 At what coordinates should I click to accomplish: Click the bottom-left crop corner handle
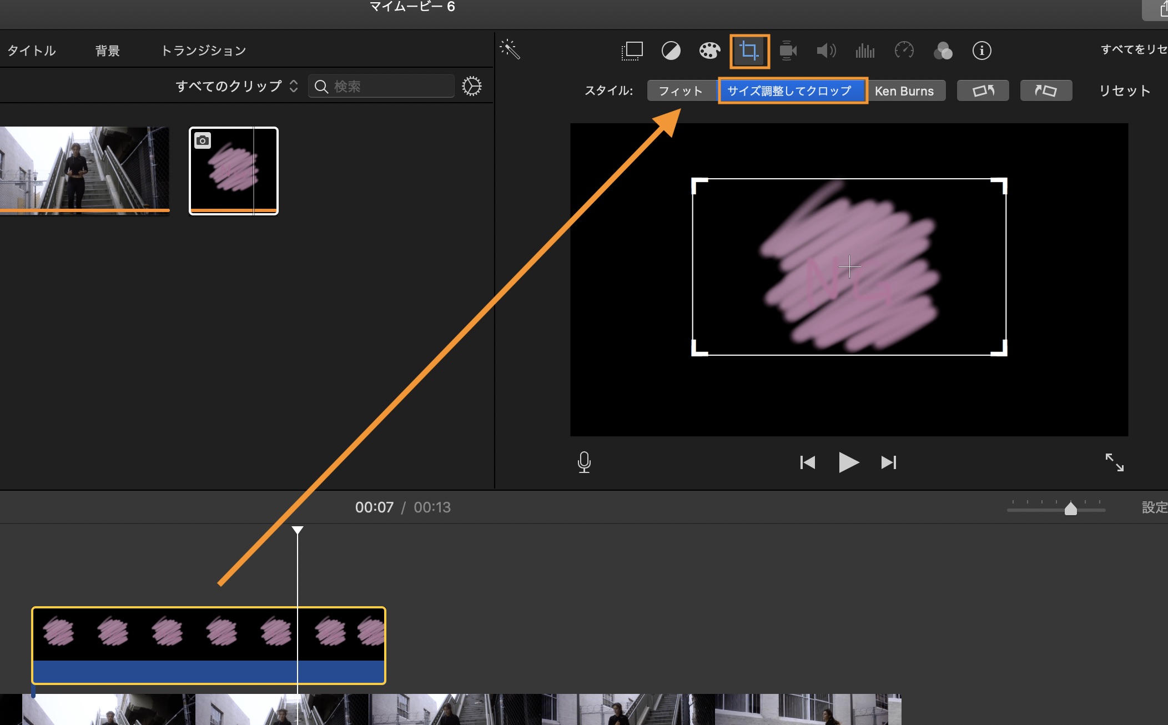point(698,348)
